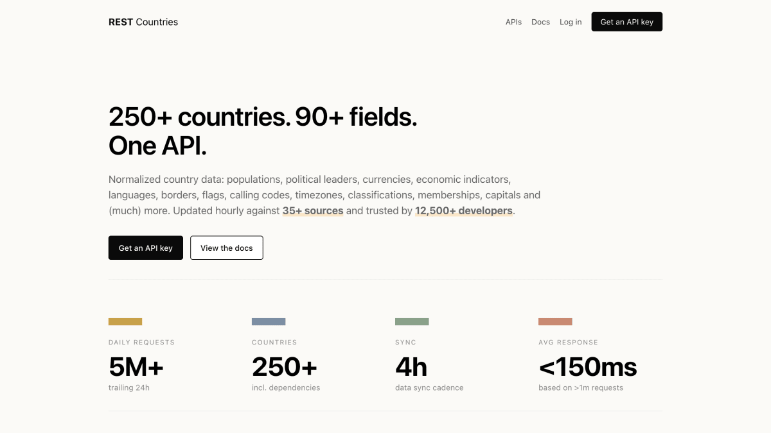Click the 'One API.' headline line
771x433 pixels.
click(157, 146)
